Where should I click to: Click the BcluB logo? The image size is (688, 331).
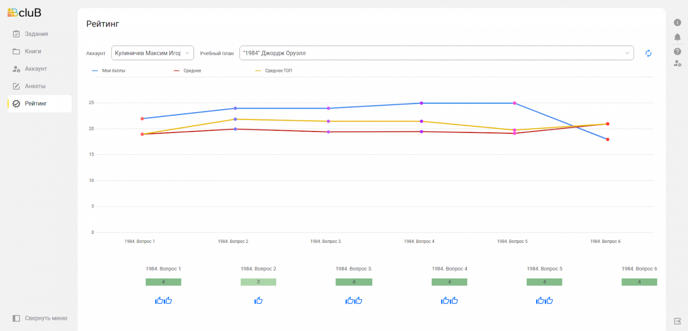pos(25,13)
